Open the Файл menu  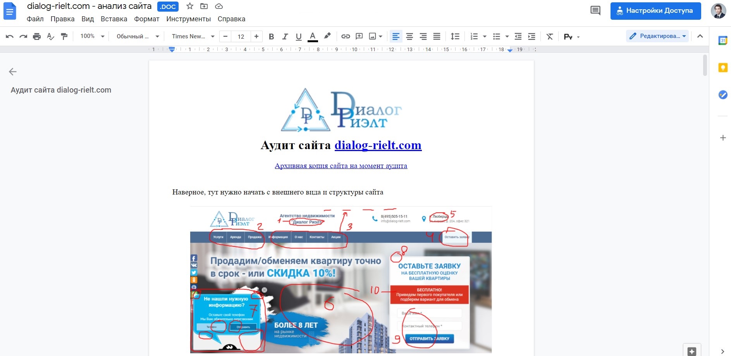(x=35, y=19)
